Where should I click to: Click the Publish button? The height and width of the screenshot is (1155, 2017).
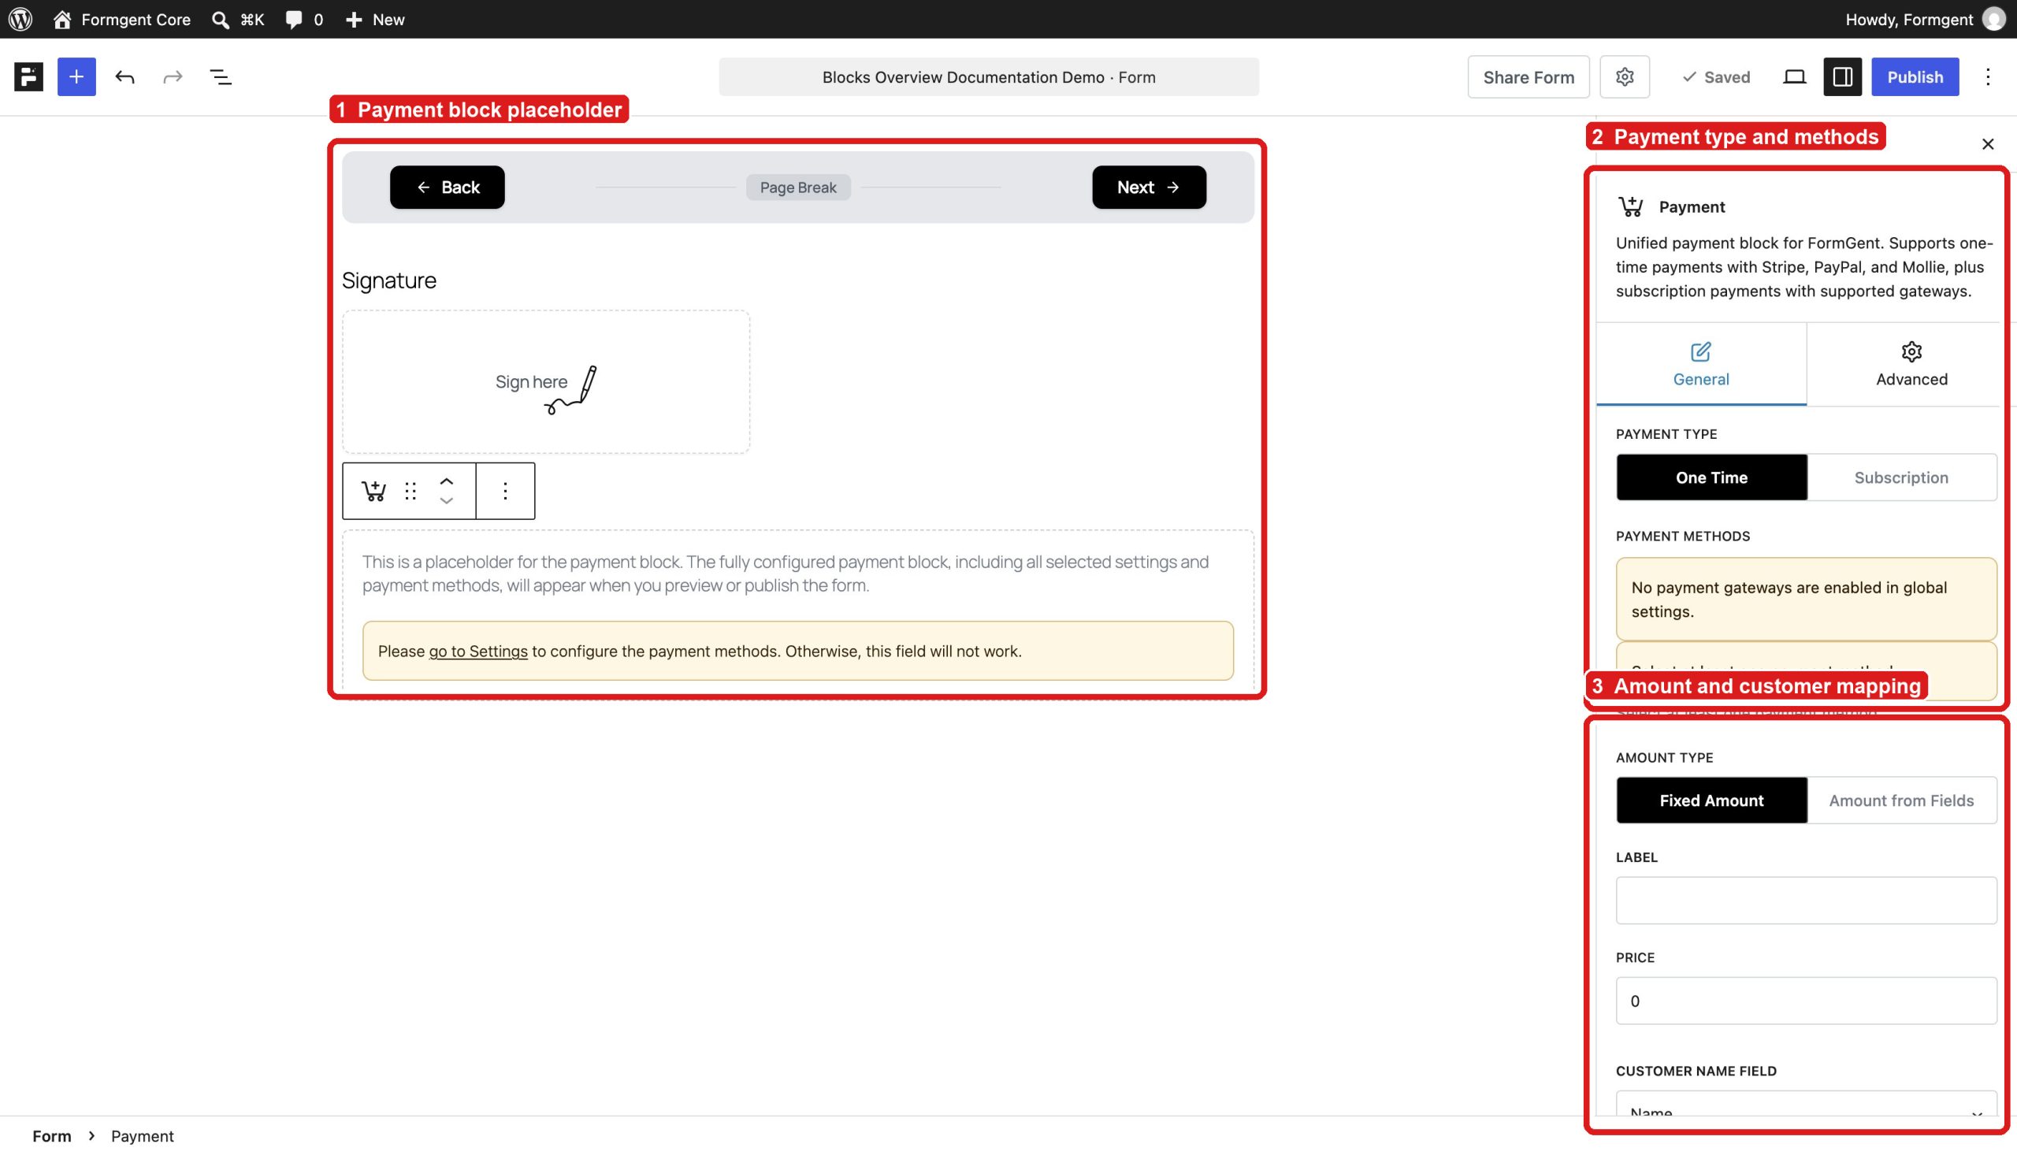pos(1915,77)
